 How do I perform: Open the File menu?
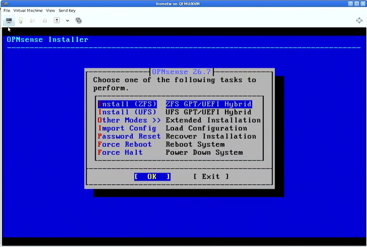[7, 11]
